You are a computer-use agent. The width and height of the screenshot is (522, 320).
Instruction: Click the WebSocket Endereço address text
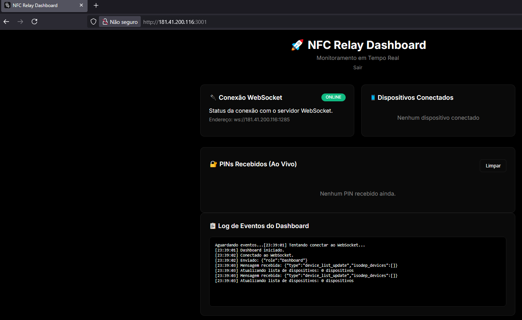pos(249,119)
